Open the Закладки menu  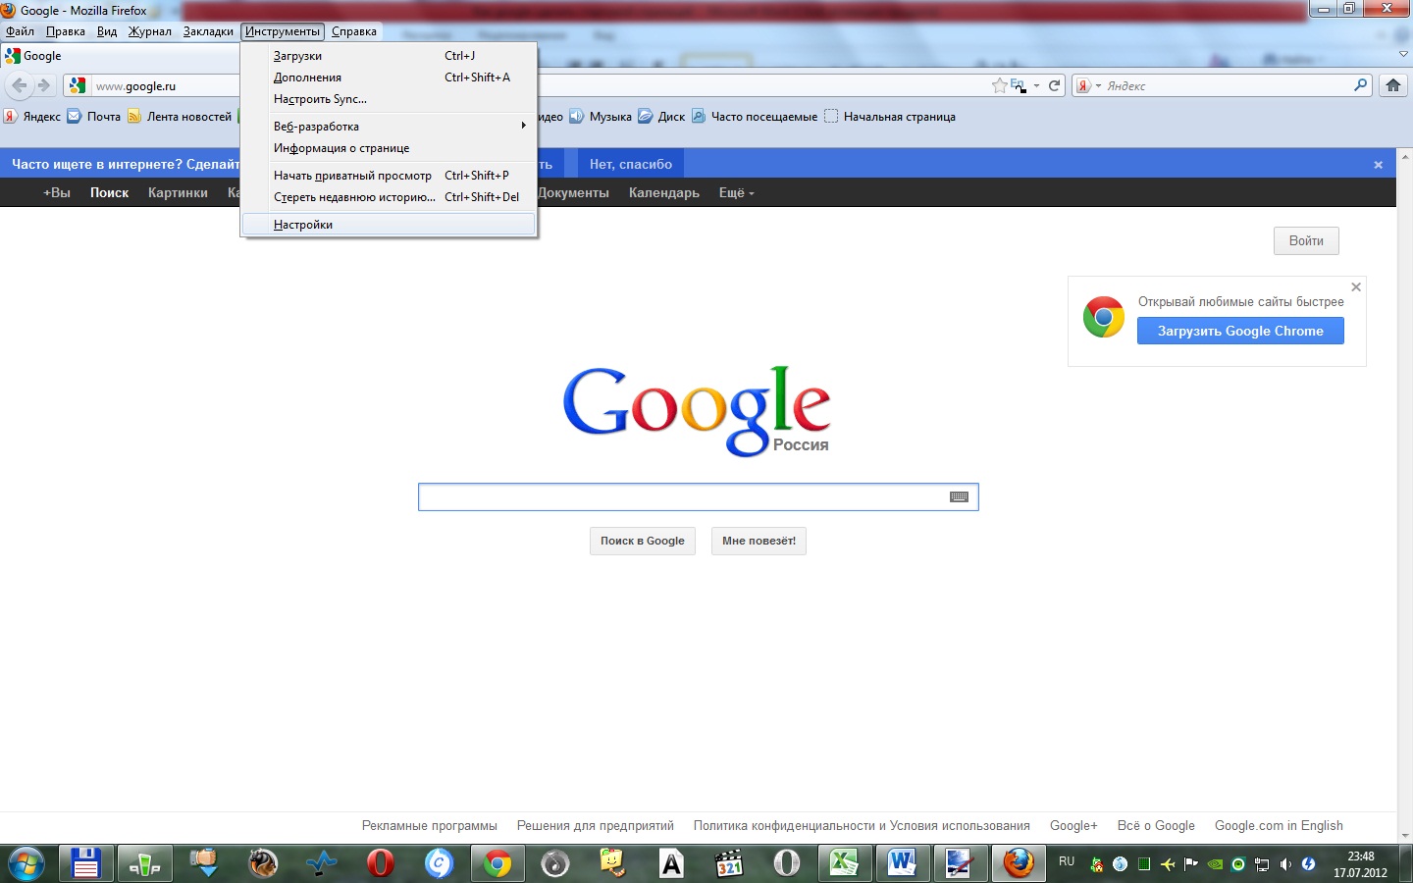coord(208,31)
